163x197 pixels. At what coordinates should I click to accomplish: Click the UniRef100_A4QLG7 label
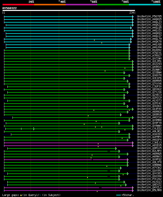pyautogui.click(x=149, y=36)
